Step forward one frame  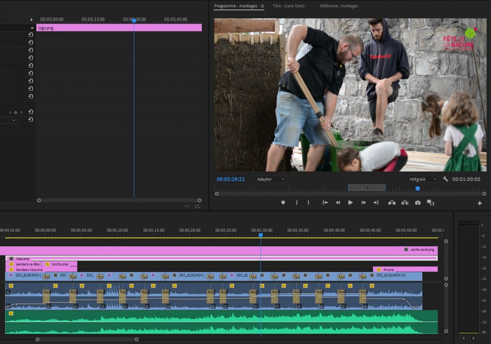[x=363, y=203]
